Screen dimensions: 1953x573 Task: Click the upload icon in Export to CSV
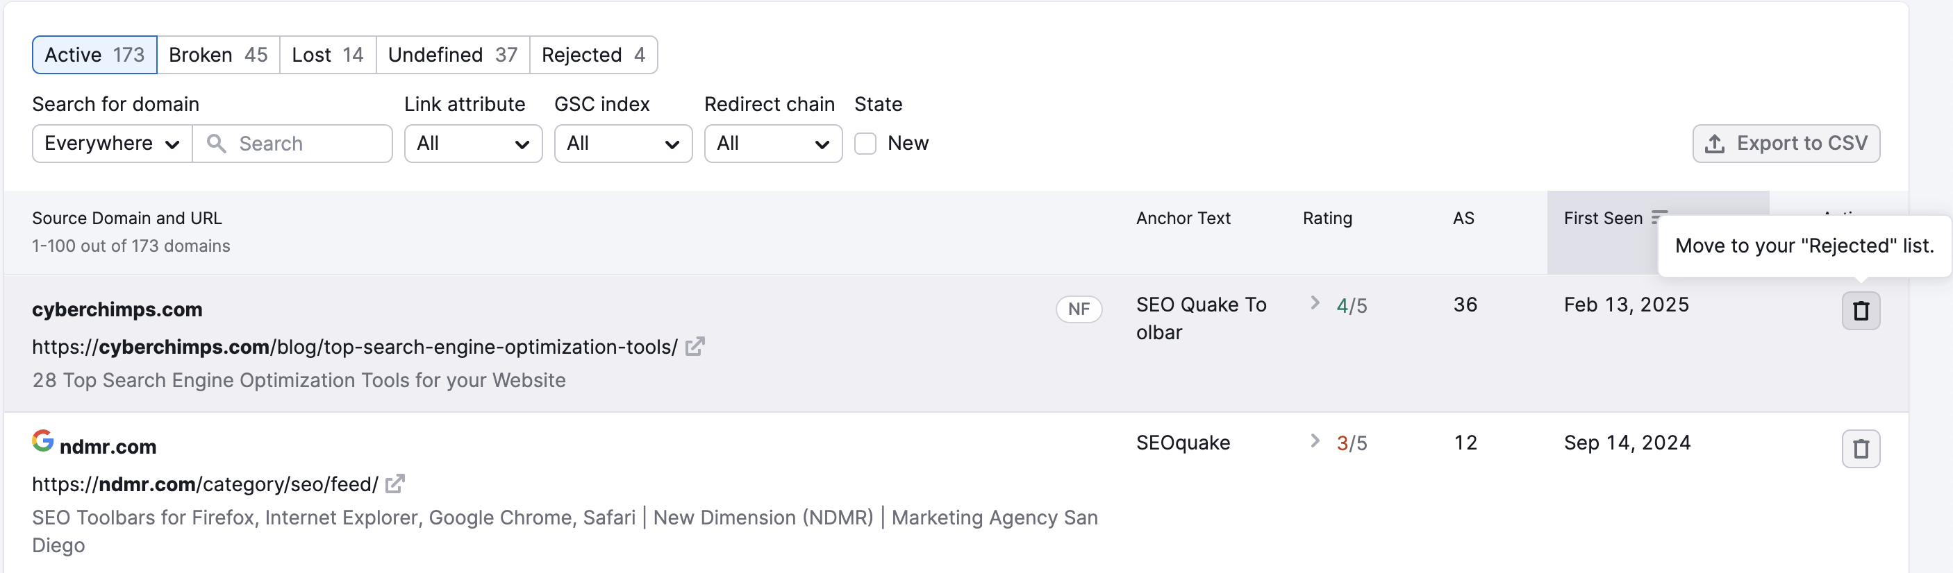point(1715,143)
